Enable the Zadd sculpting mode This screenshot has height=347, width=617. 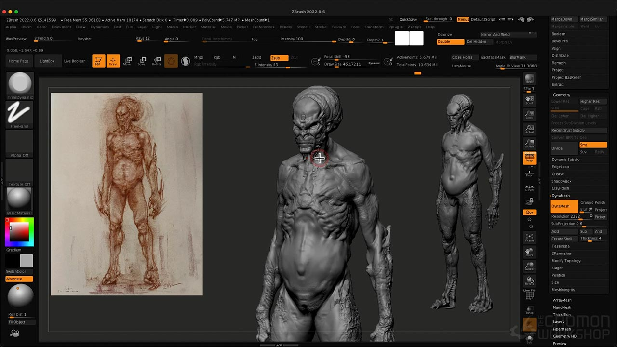[x=256, y=57]
